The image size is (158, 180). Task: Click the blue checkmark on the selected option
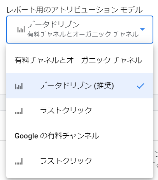[x=140, y=86]
